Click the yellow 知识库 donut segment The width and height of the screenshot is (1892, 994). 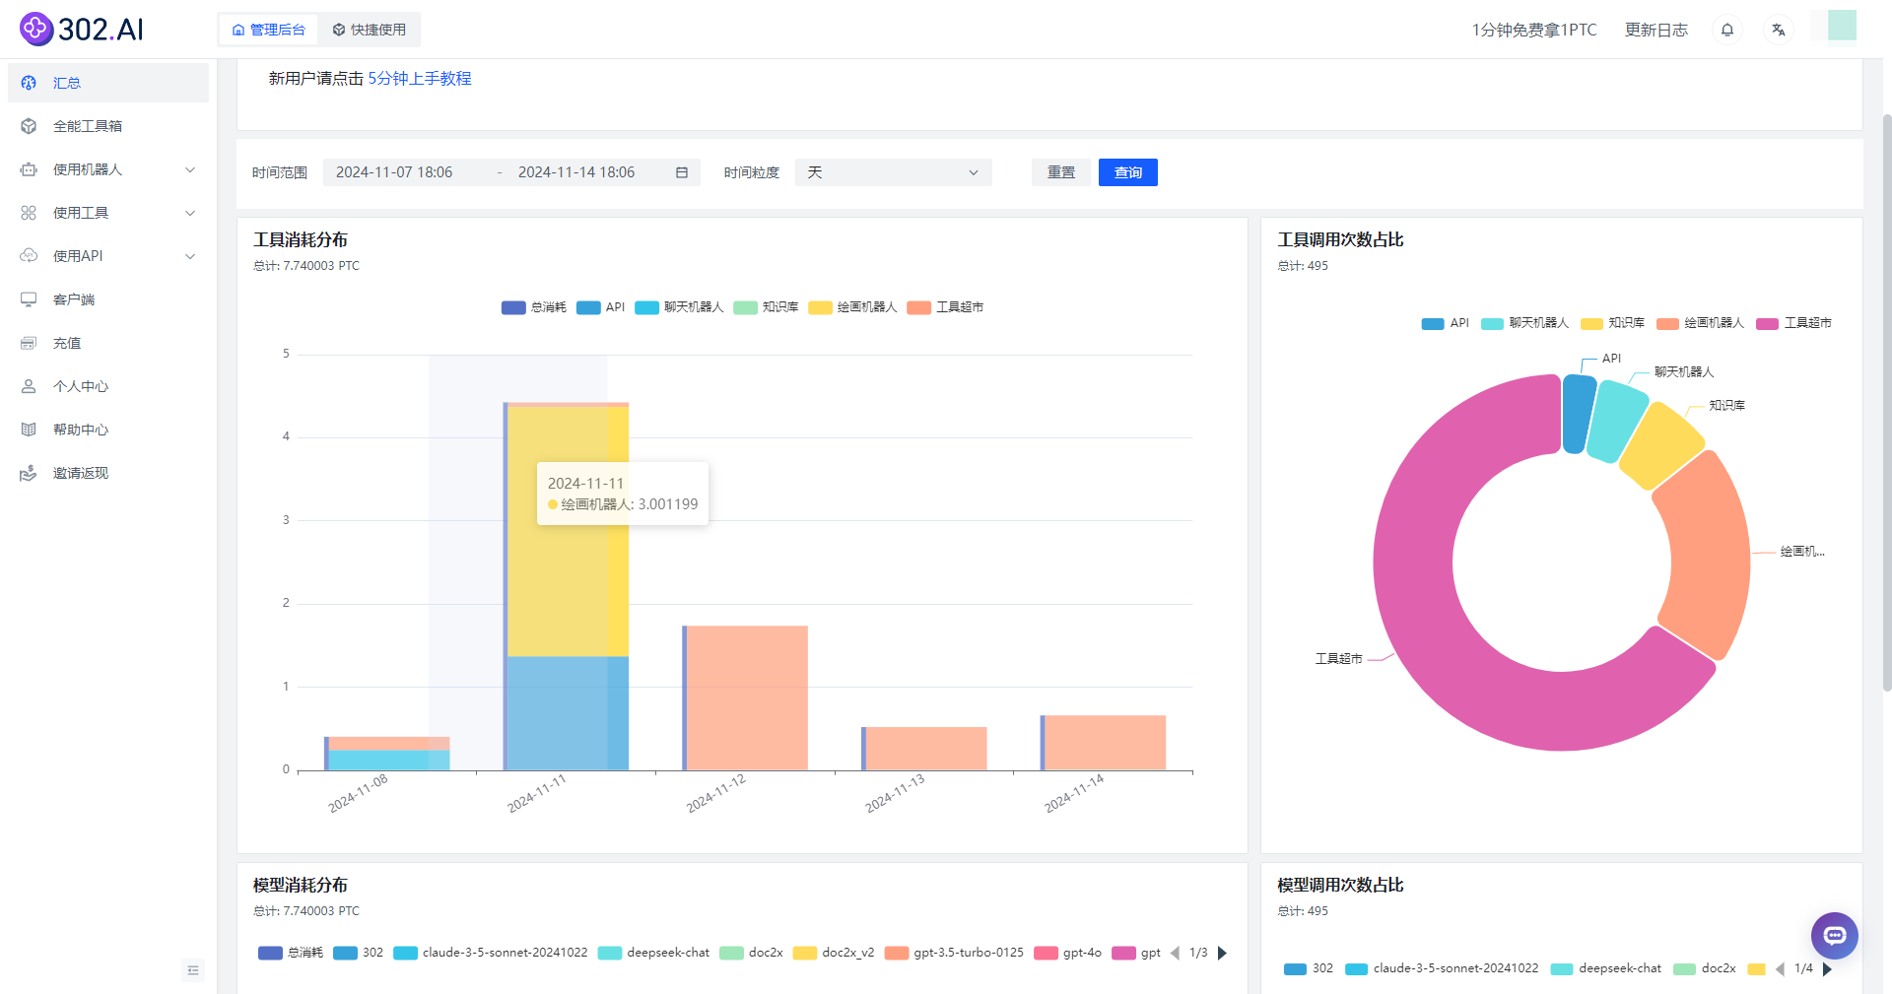[x=1660, y=445]
